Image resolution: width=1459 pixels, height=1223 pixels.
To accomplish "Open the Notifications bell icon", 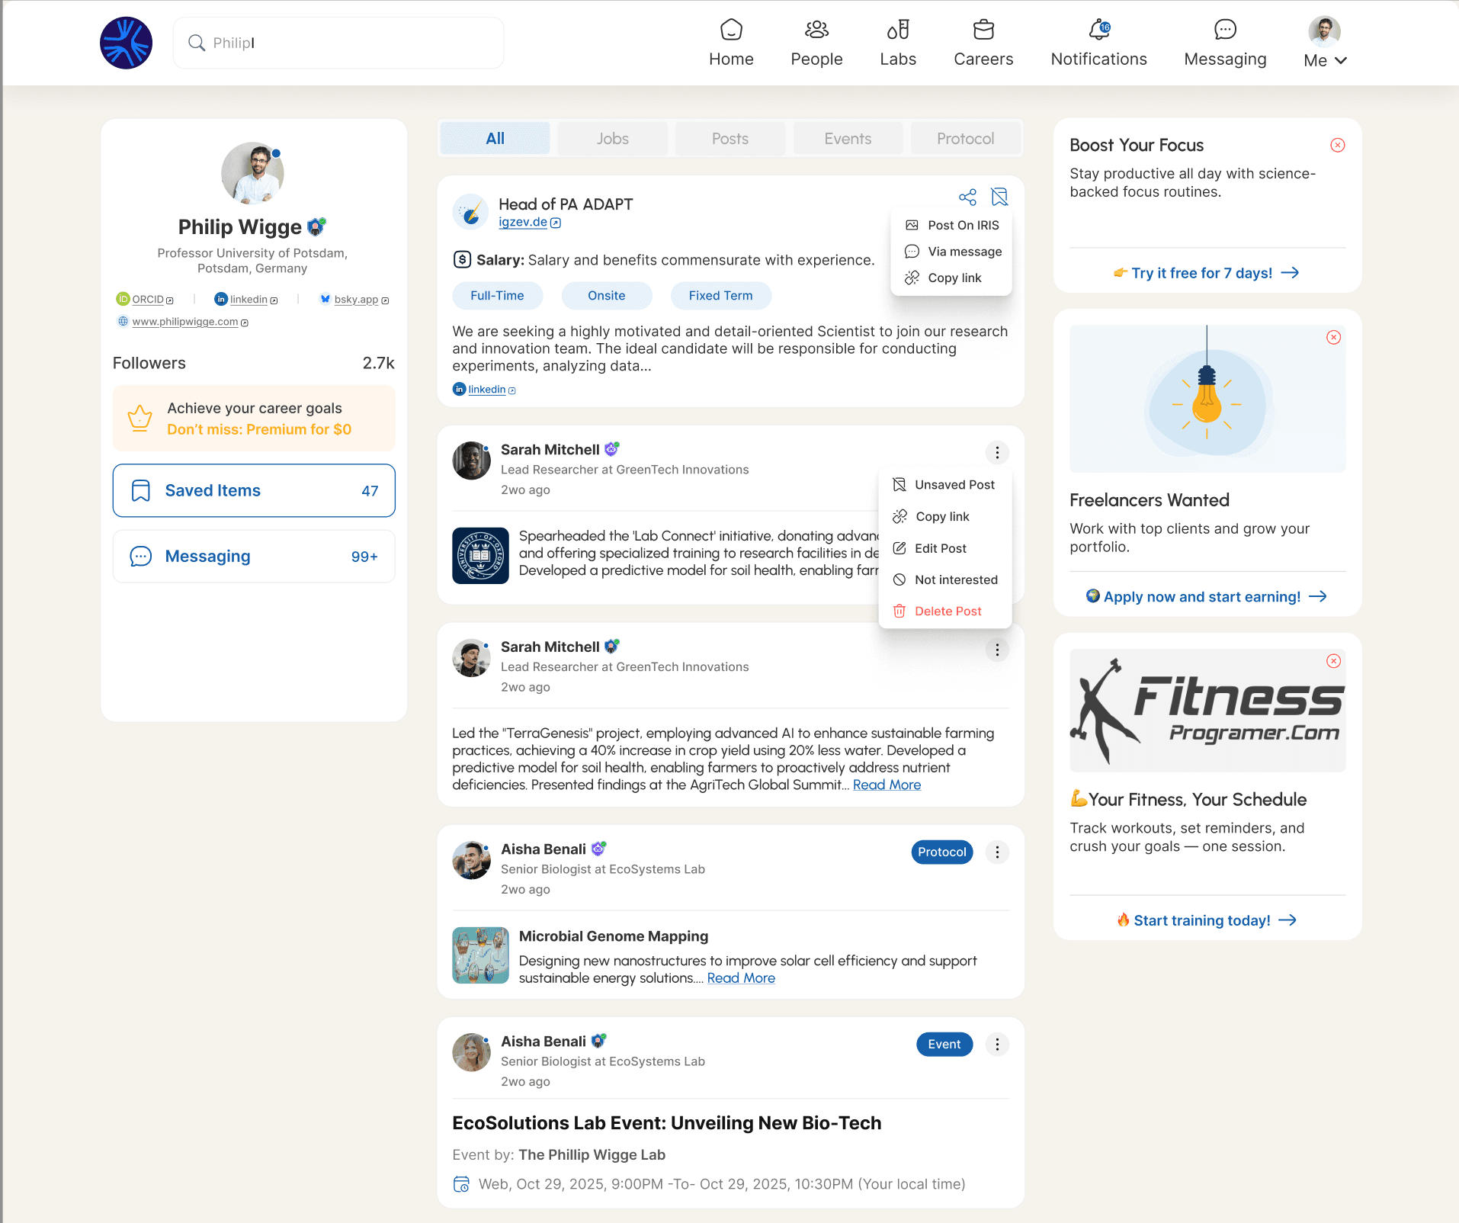I will tap(1098, 30).
